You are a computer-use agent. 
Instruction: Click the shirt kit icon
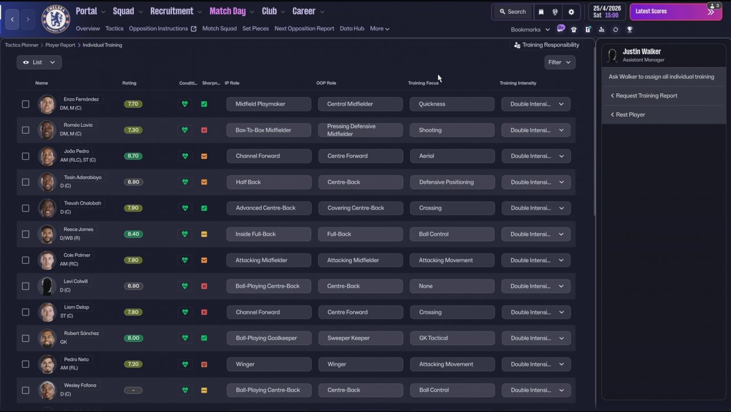[x=574, y=30]
